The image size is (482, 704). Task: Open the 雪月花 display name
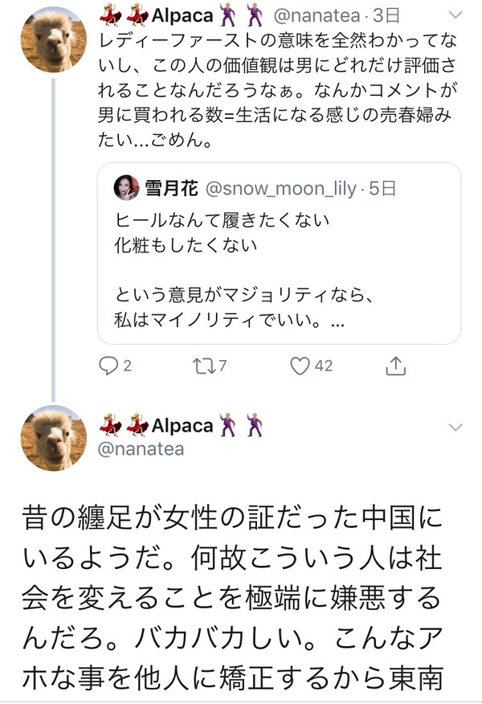tap(171, 188)
